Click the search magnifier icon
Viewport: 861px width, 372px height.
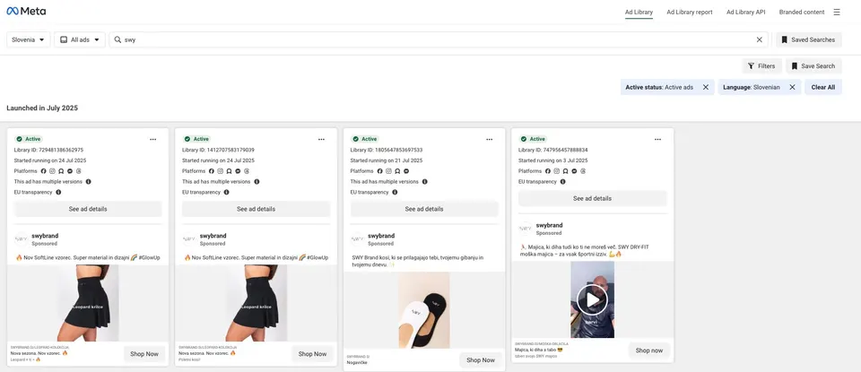117,39
